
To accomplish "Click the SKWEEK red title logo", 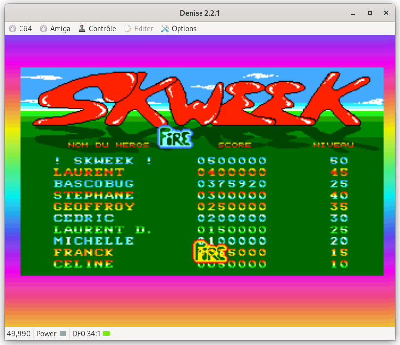I will coord(201,99).
